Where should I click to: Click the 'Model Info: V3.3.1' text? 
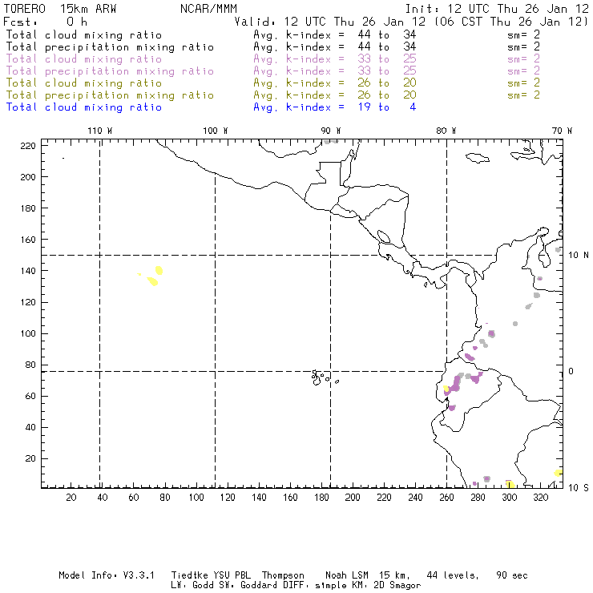click(x=107, y=575)
